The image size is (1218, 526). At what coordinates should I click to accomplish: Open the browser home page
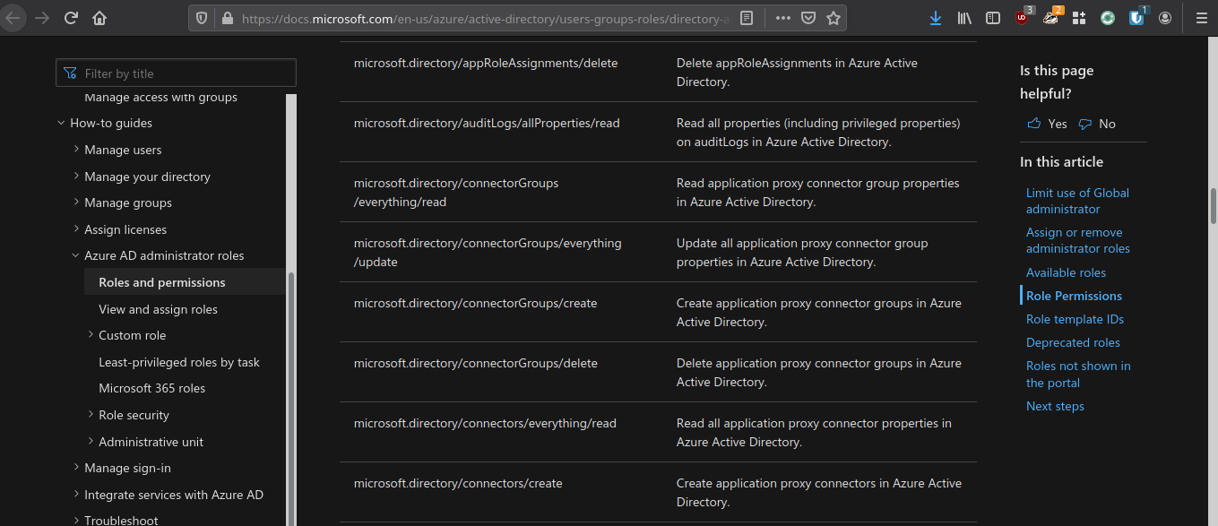tap(99, 18)
